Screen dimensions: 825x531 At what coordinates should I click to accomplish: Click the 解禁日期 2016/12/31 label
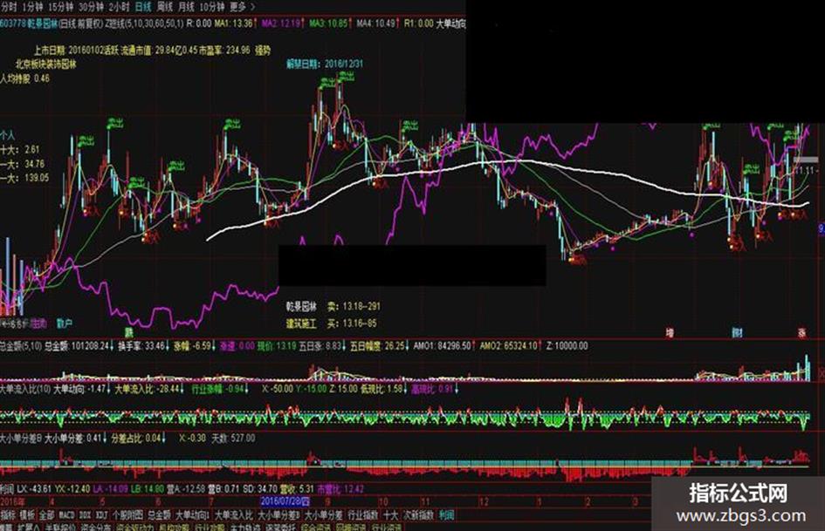tap(325, 64)
